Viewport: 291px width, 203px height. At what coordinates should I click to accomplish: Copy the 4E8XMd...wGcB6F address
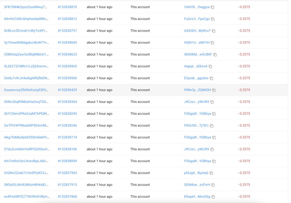click(x=215, y=55)
